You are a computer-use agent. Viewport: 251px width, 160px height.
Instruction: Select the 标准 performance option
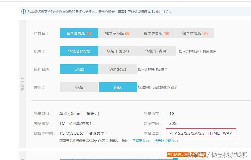[79, 87]
